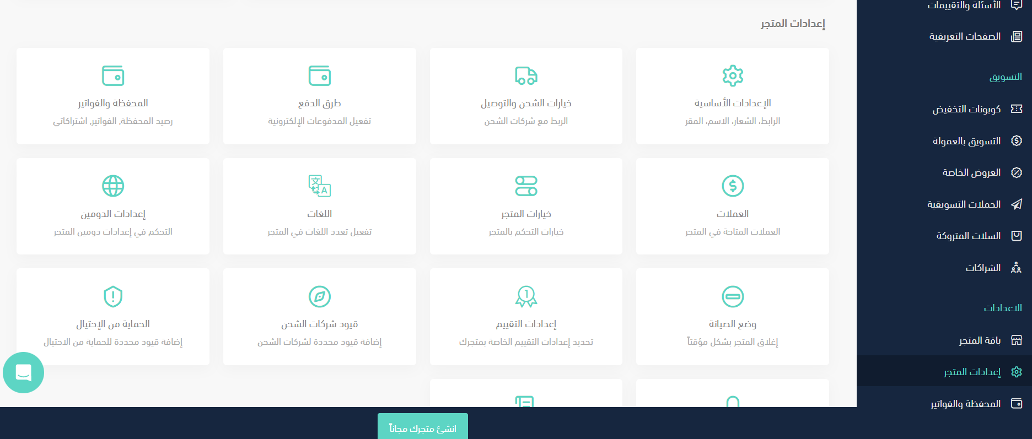1032x439 pixels.
Task: Open الأسئلة والتقييمات in the sidebar
Action: tap(964, 5)
